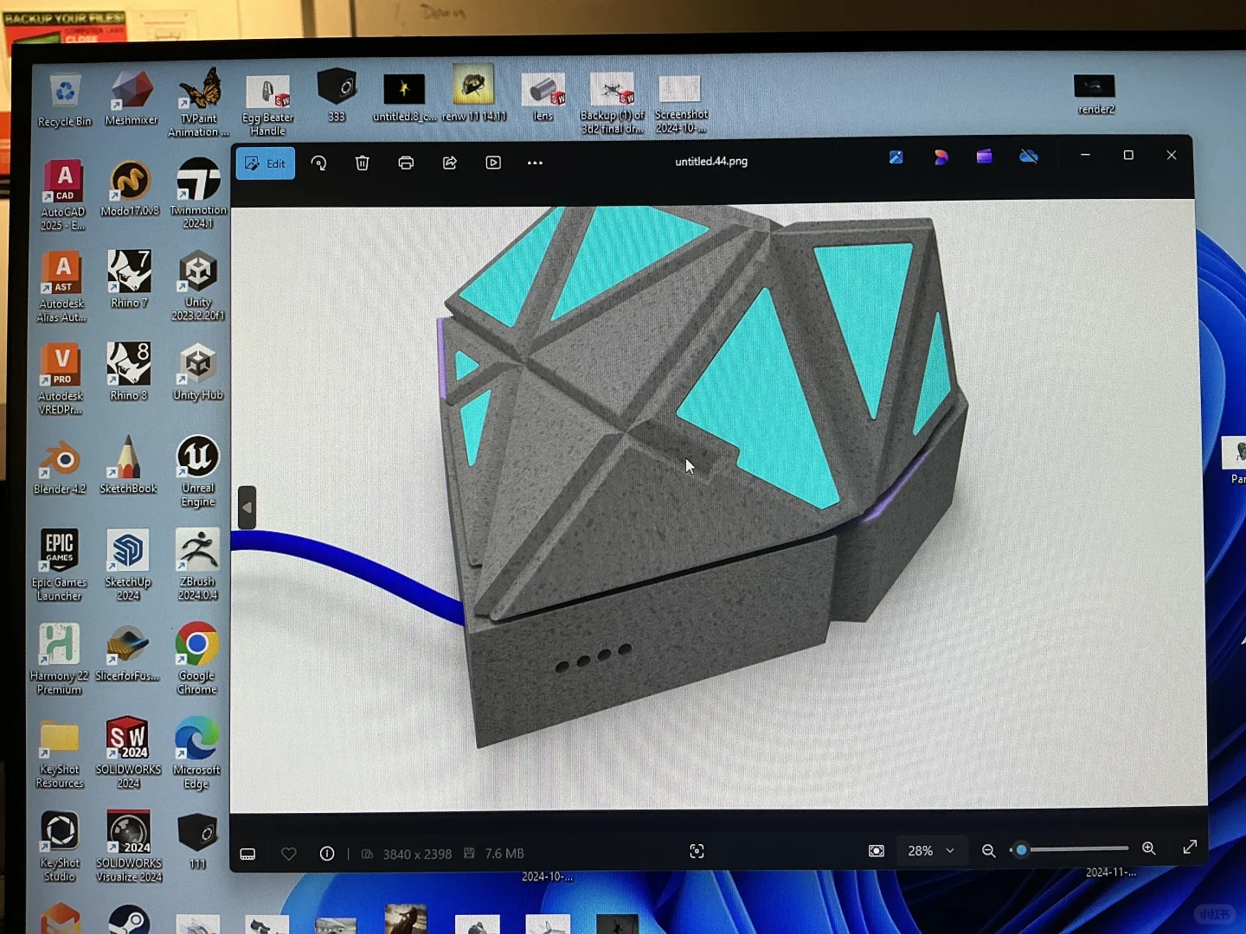Select Unreal Engine desktop shortcut

[198, 472]
